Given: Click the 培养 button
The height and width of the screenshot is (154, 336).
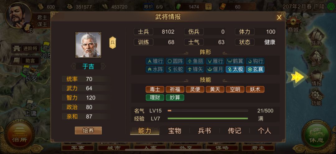Looking at the screenshot, I should pos(88,130).
